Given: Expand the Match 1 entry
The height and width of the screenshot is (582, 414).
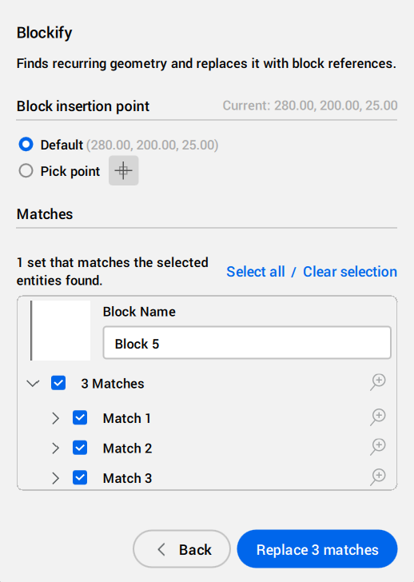Looking at the screenshot, I should click(55, 418).
